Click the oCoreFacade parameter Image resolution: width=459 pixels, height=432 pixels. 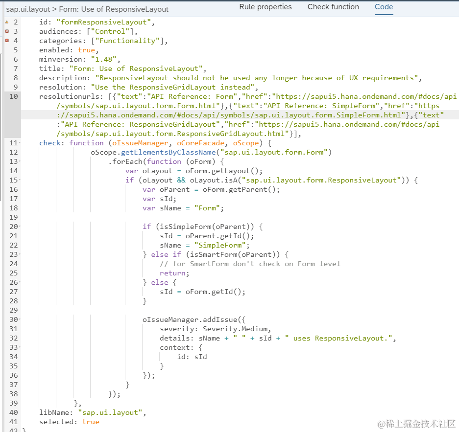tap(200, 143)
